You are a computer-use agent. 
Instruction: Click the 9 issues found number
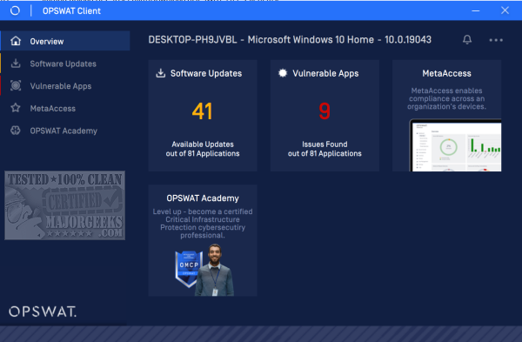[325, 111]
